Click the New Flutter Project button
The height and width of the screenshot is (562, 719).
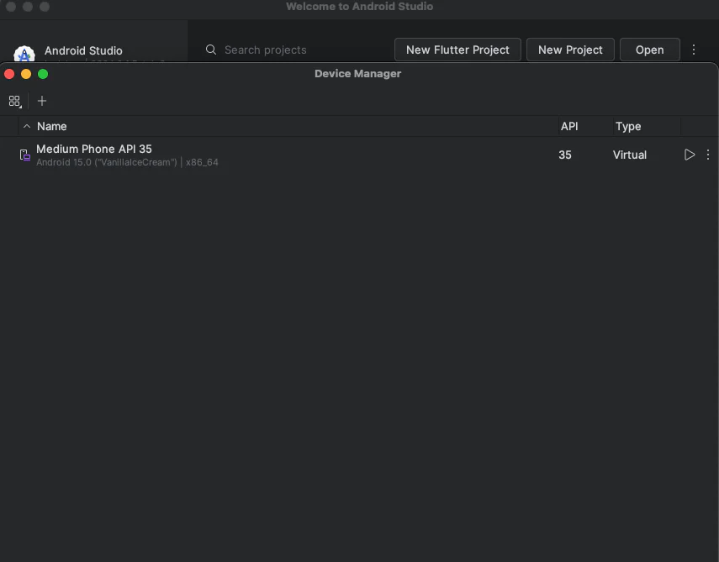(457, 50)
